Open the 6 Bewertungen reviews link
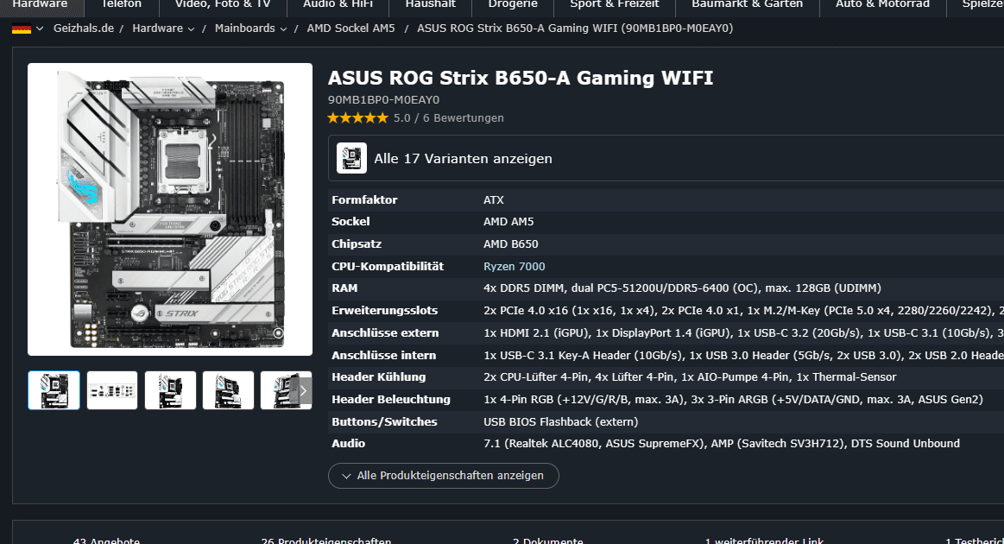The width and height of the screenshot is (1004, 544). tap(463, 118)
